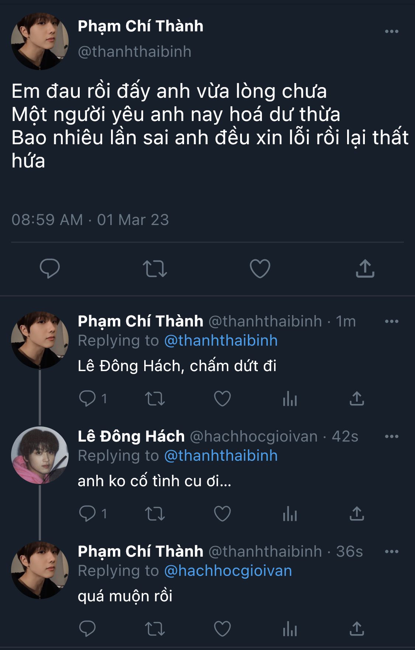Click @thanhthaibinh link in Lê Đông Hách's reply
This screenshot has width=415, height=650.
click(x=221, y=456)
